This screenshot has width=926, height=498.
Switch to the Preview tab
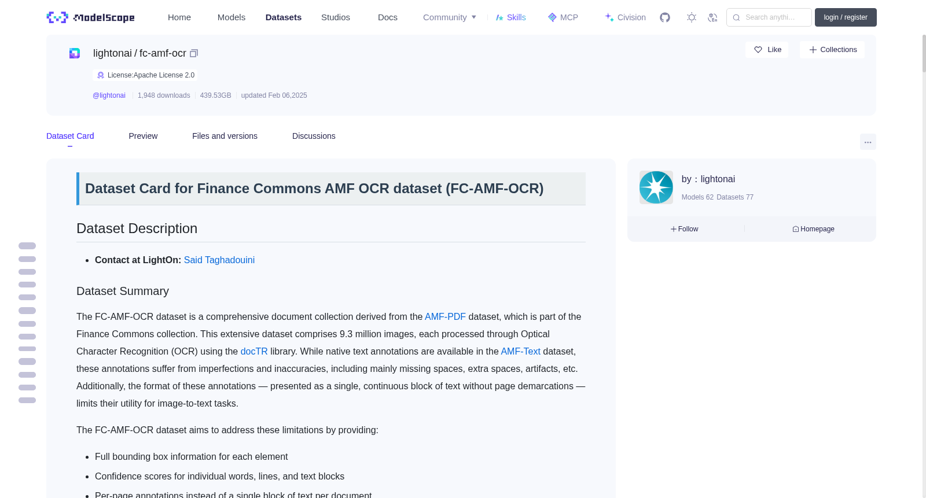143,136
